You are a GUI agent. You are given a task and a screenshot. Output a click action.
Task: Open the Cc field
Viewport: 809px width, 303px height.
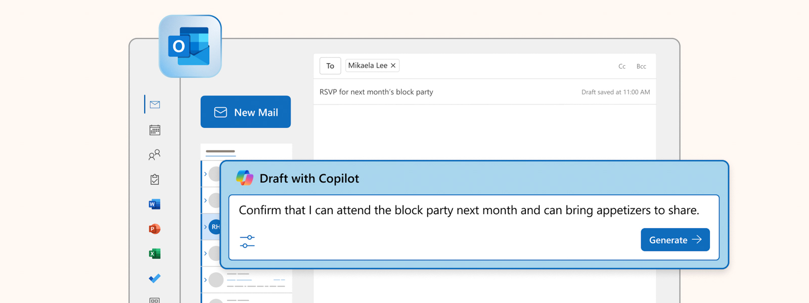pyautogui.click(x=621, y=66)
